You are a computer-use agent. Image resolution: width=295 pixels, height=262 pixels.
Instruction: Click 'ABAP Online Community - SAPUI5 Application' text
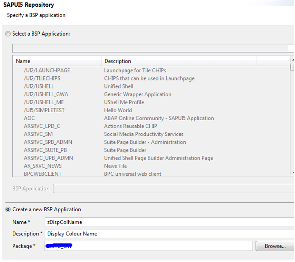pyautogui.click(x=159, y=118)
